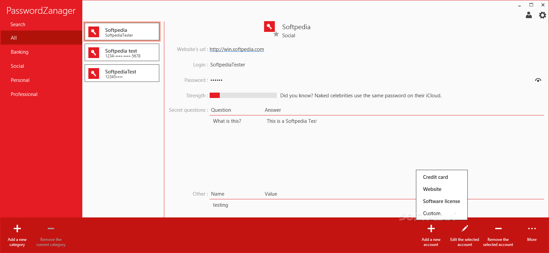Select the Professional category
This screenshot has height=253, width=549.
pyautogui.click(x=41, y=94)
